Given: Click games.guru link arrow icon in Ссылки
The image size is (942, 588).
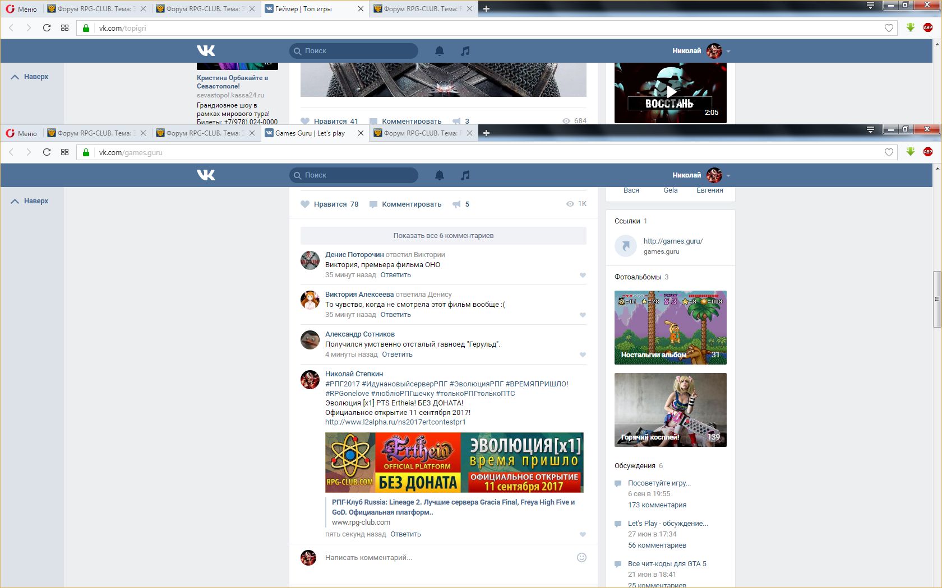Looking at the screenshot, I should click(626, 246).
